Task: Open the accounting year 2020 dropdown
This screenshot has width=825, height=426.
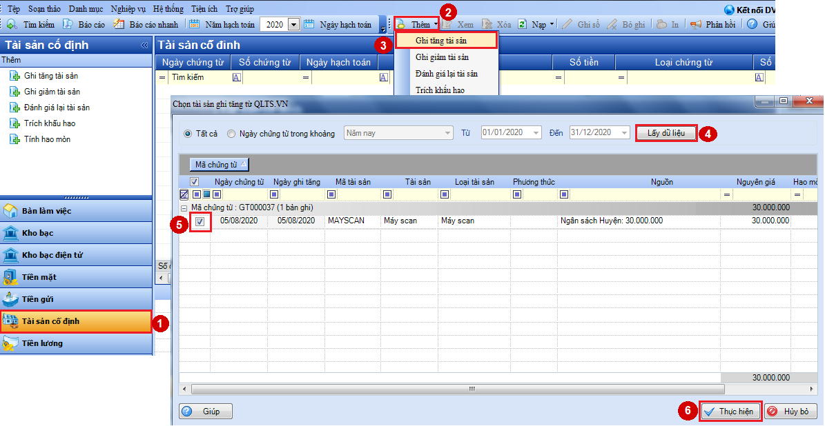Action: (293, 24)
